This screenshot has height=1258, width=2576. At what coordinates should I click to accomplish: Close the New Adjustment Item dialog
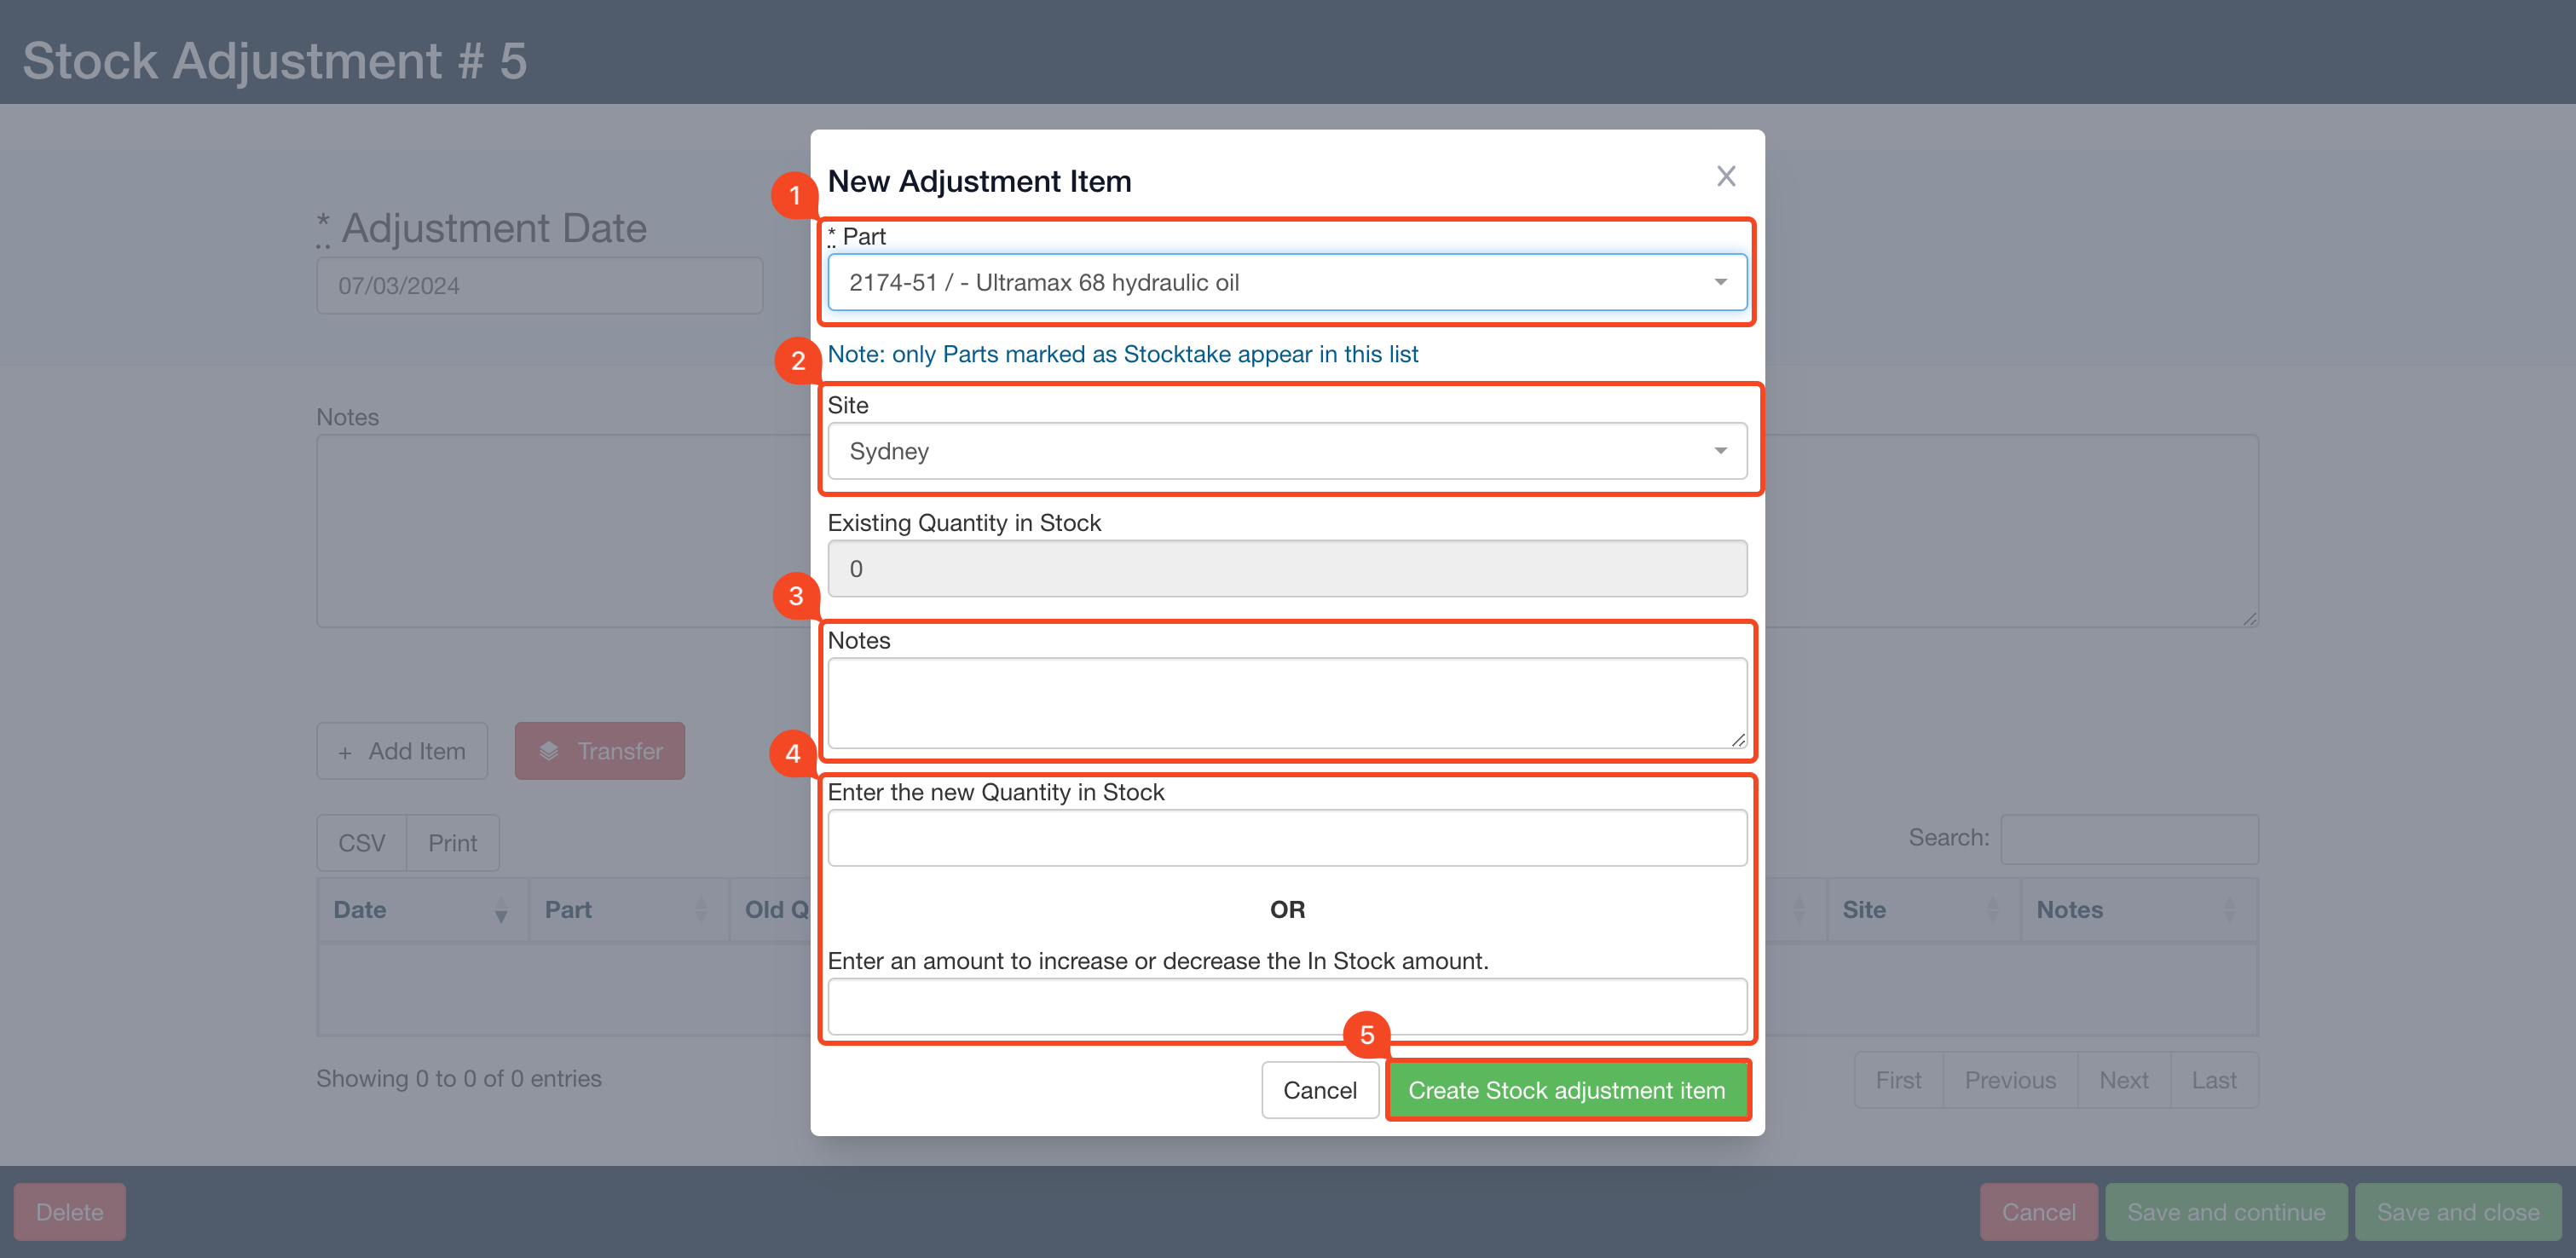point(1725,177)
